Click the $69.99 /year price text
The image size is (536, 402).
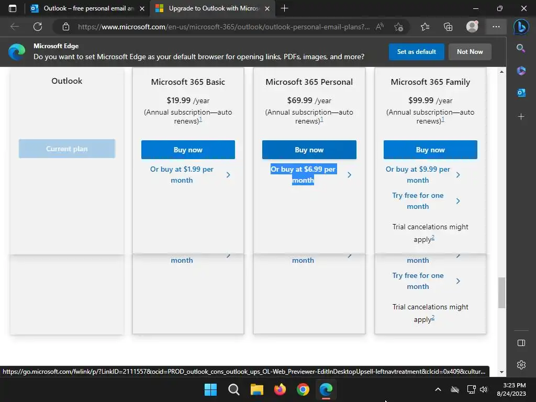click(x=309, y=100)
